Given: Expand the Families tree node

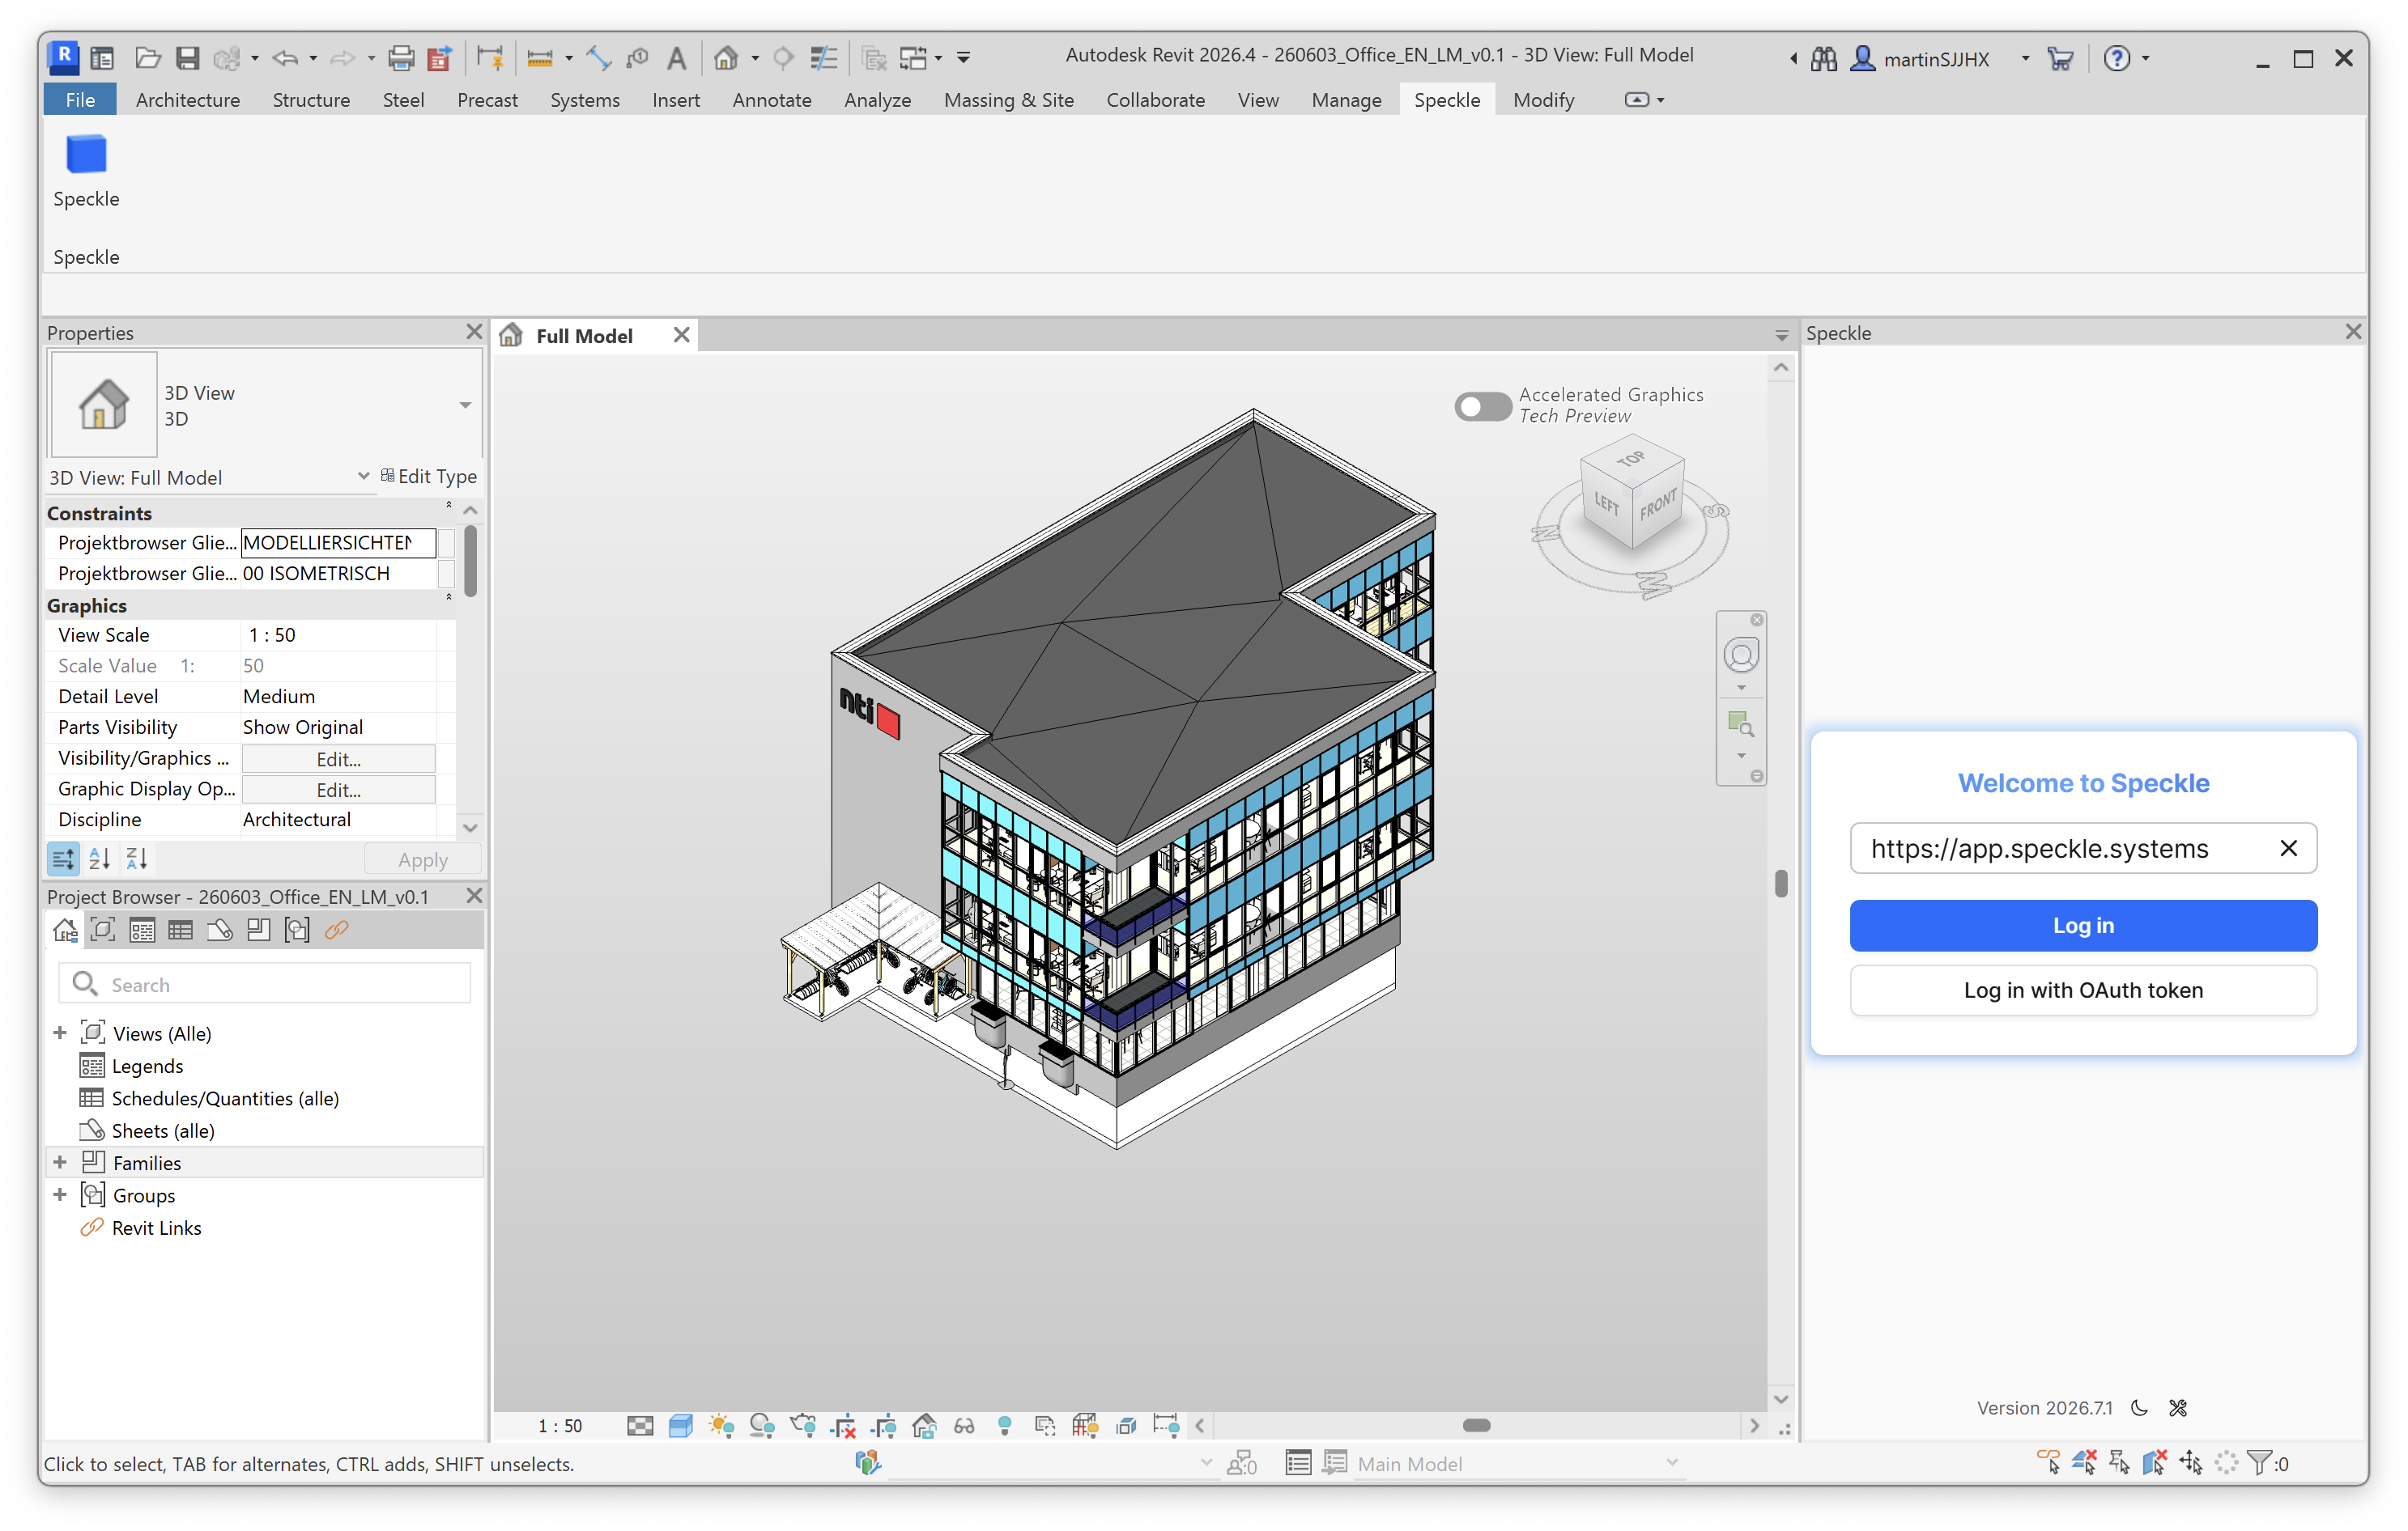Looking at the screenshot, I should click(60, 1161).
